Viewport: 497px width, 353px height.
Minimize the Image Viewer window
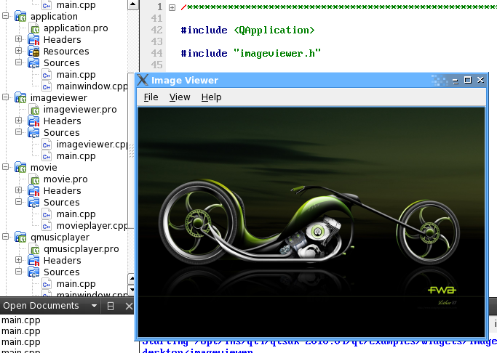456,81
